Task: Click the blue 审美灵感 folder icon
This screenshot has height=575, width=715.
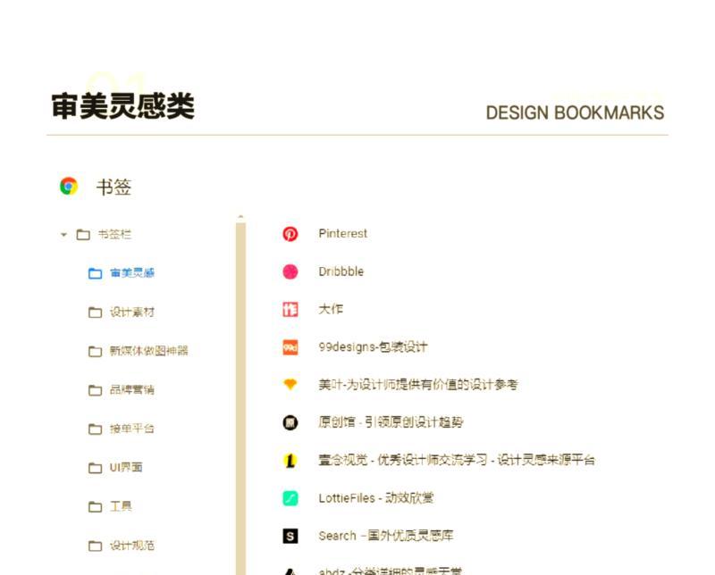Action: 95,273
